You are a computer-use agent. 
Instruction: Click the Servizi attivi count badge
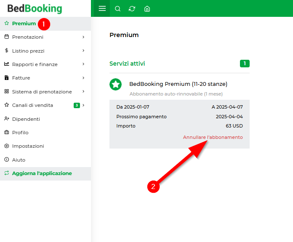coord(245,64)
